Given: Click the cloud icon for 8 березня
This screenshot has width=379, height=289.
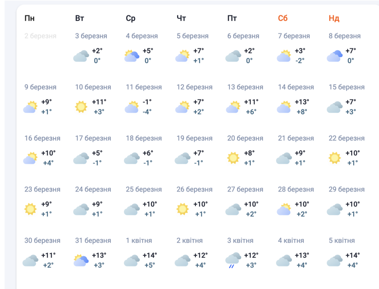Looking at the screenshot, I should pos(335,56).
